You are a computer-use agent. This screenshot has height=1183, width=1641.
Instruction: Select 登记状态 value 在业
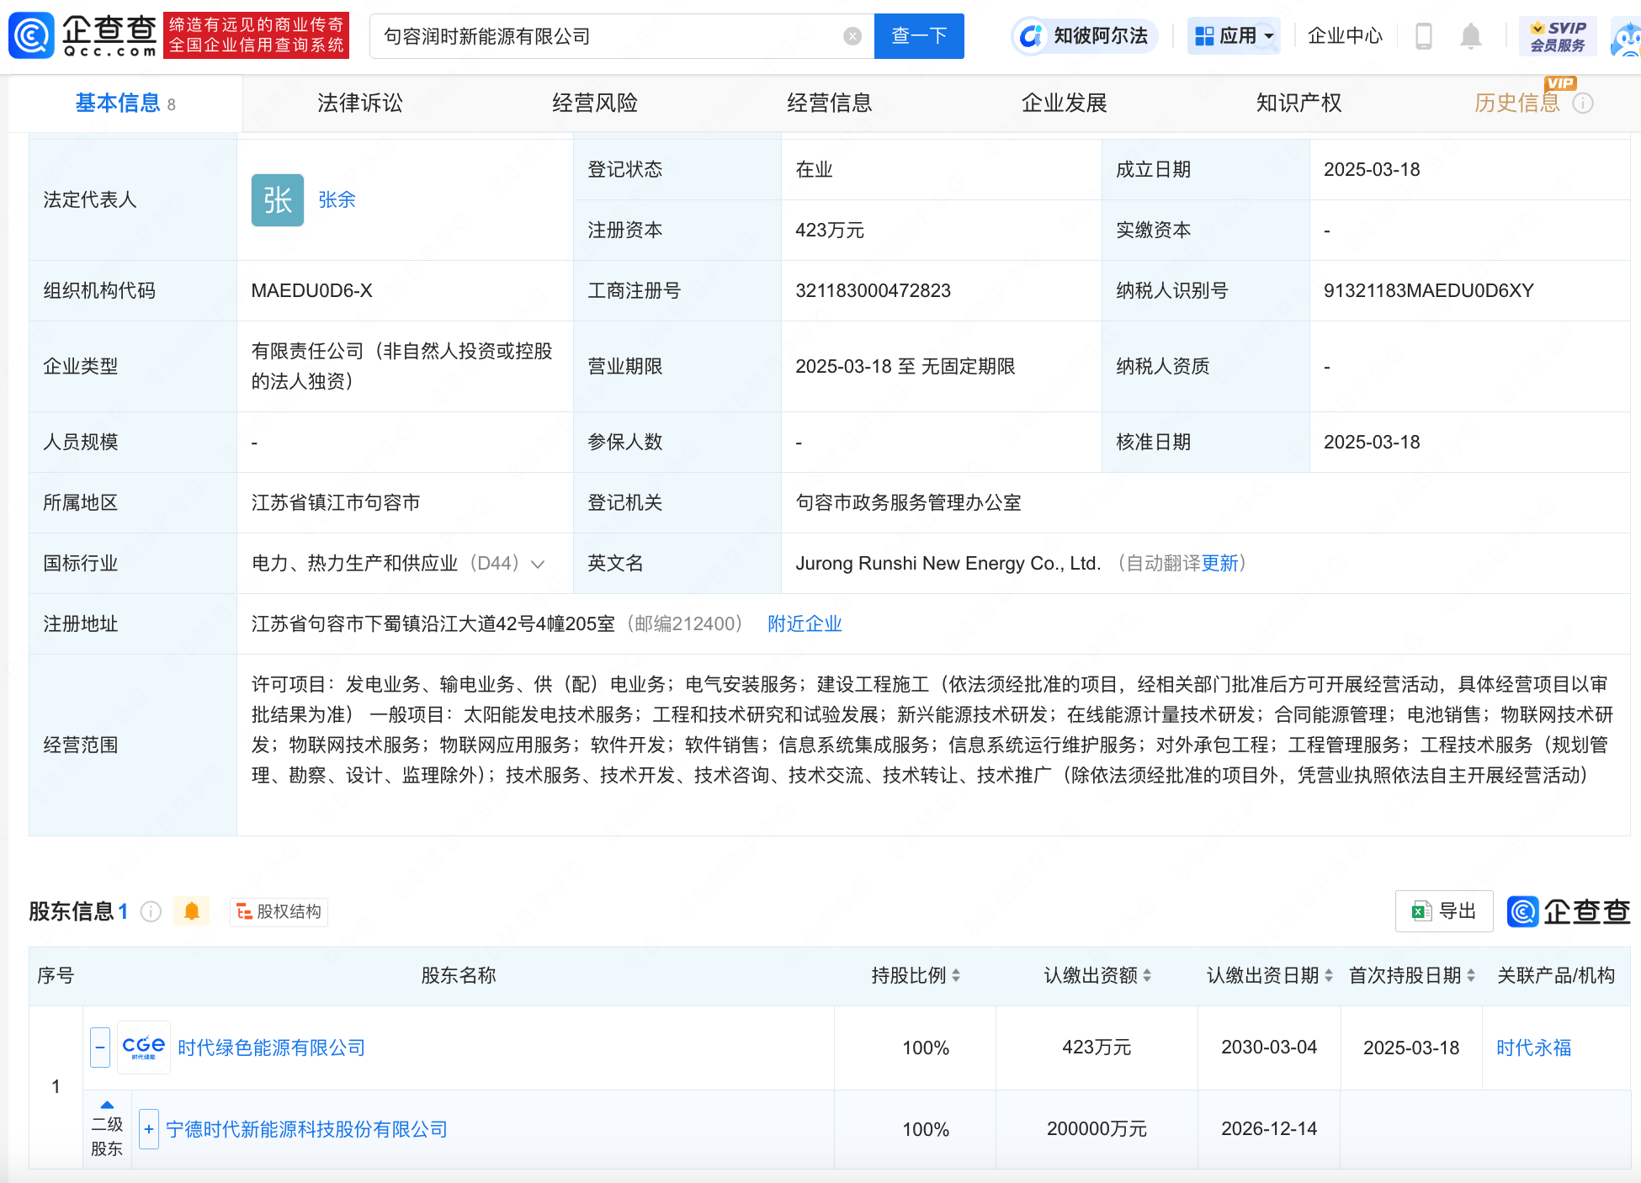click(x=814, y=170)
